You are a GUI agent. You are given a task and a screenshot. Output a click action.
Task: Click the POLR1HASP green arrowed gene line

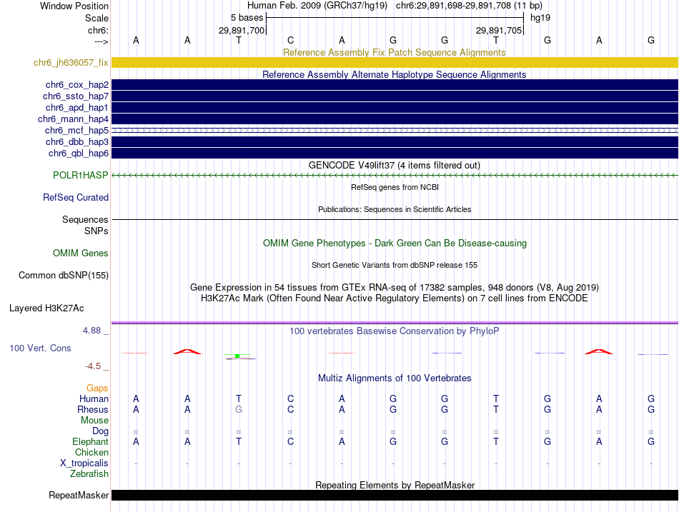click(395, 175)
